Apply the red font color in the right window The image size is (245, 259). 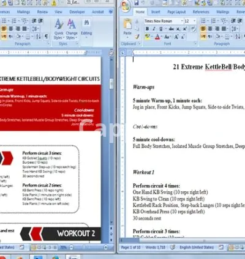157,37
